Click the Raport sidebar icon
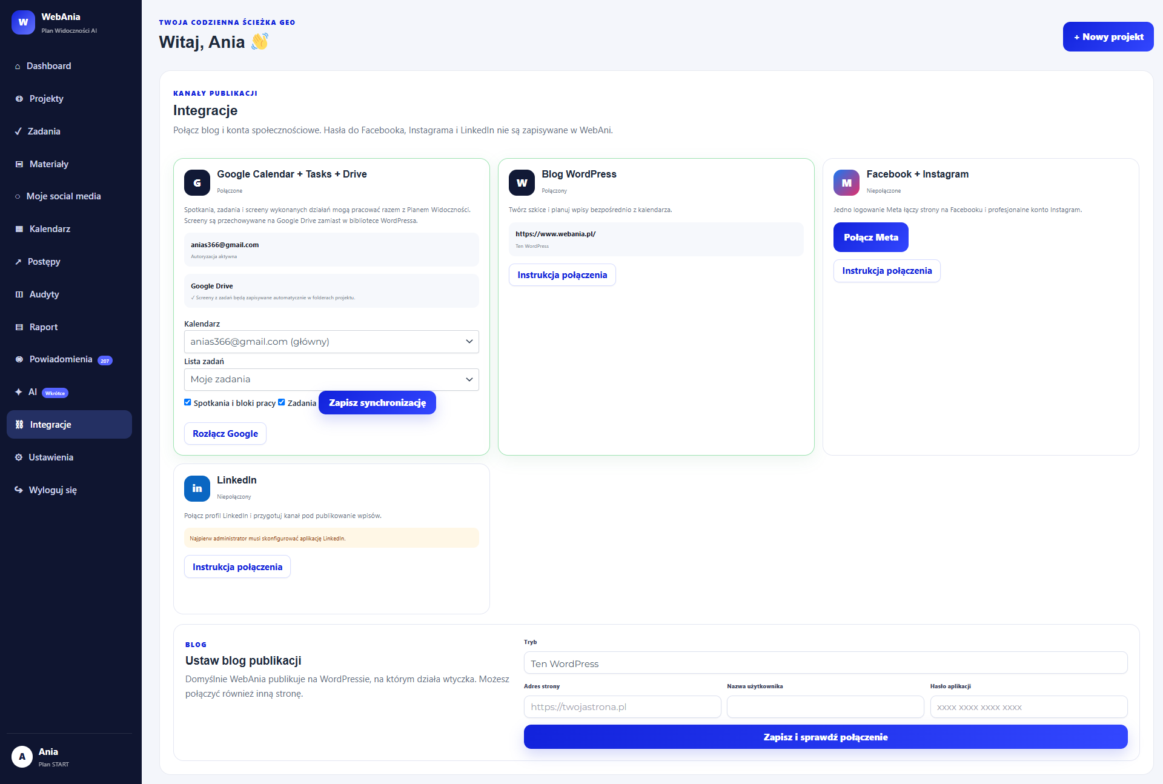Image resolution: width=1163 pixels, height=784 pixels. pos(19,327)
